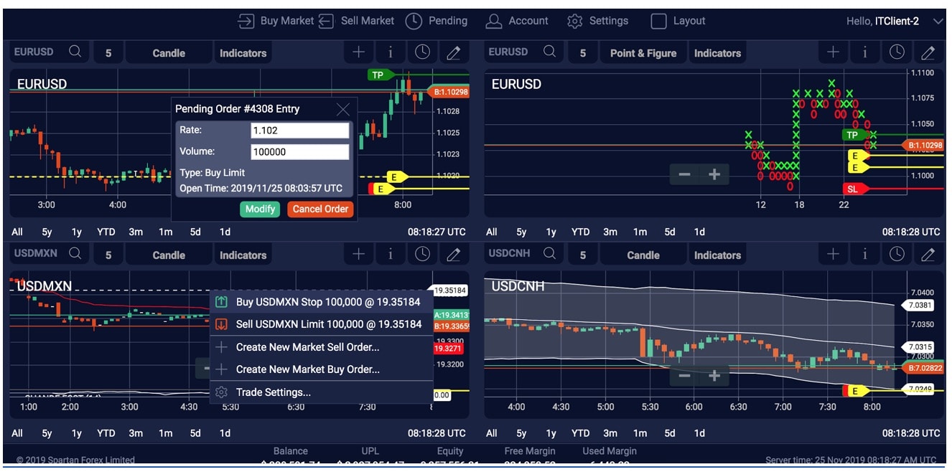Open interval 5 dropdown in USDCNH panel
This screenshot has height=472, width=952.
(583, 255)
